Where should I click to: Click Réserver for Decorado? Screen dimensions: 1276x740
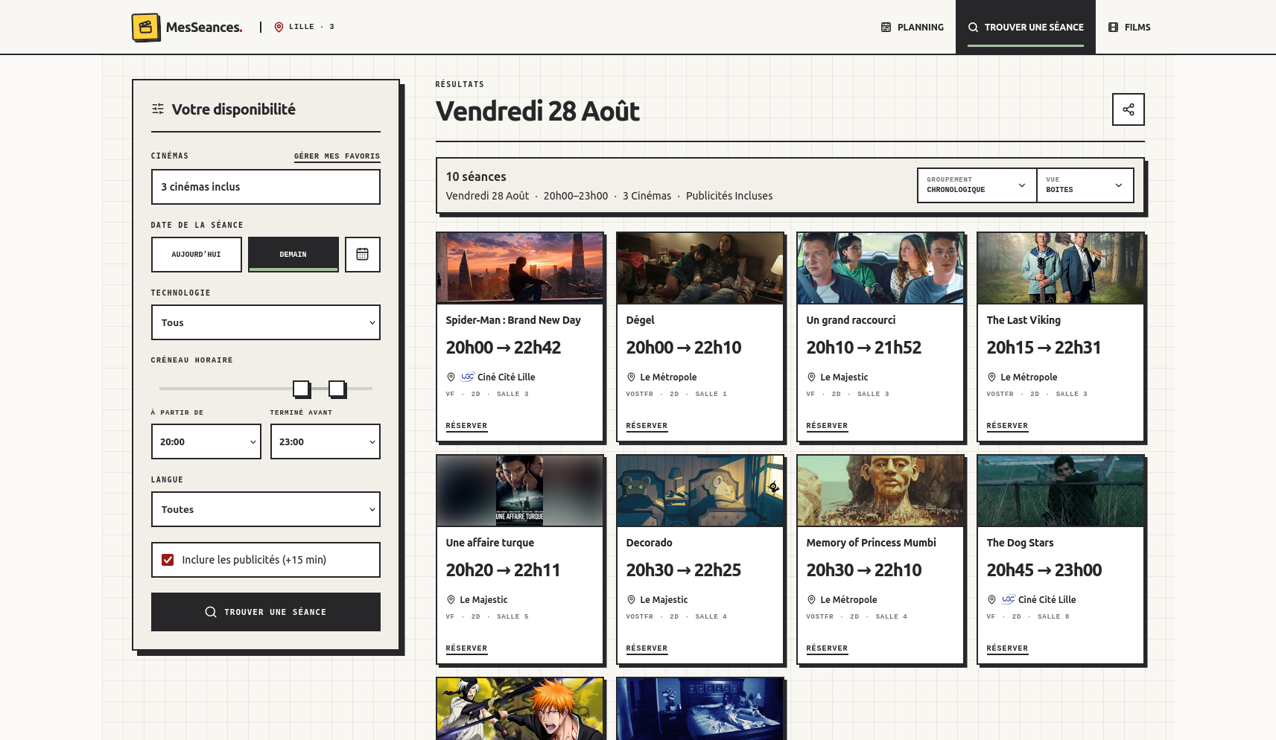tap(647, 648)
